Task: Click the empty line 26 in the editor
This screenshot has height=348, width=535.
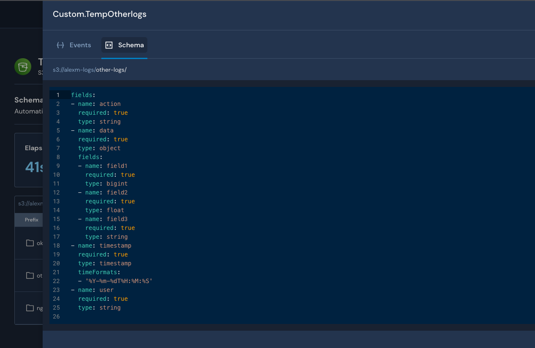Action: pos(169,316)
